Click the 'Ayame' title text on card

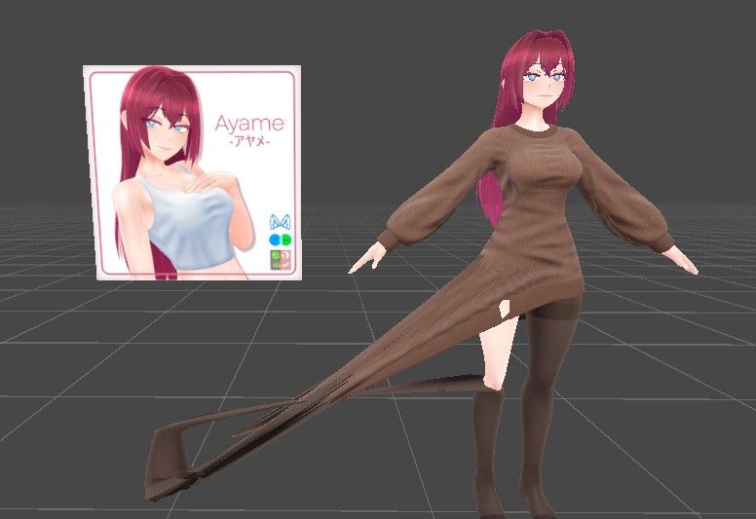tap(249, 124)
